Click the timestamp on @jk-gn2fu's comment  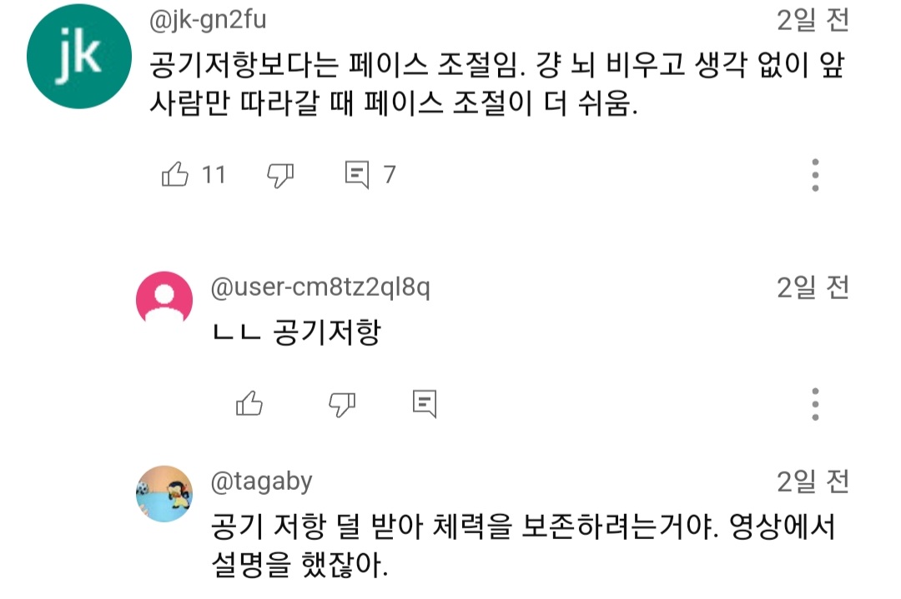813,20
